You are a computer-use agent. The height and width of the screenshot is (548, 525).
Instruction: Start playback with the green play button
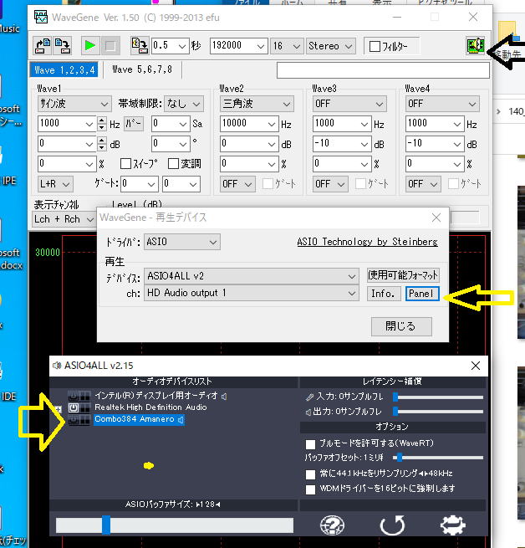click(x=90, y=45)
